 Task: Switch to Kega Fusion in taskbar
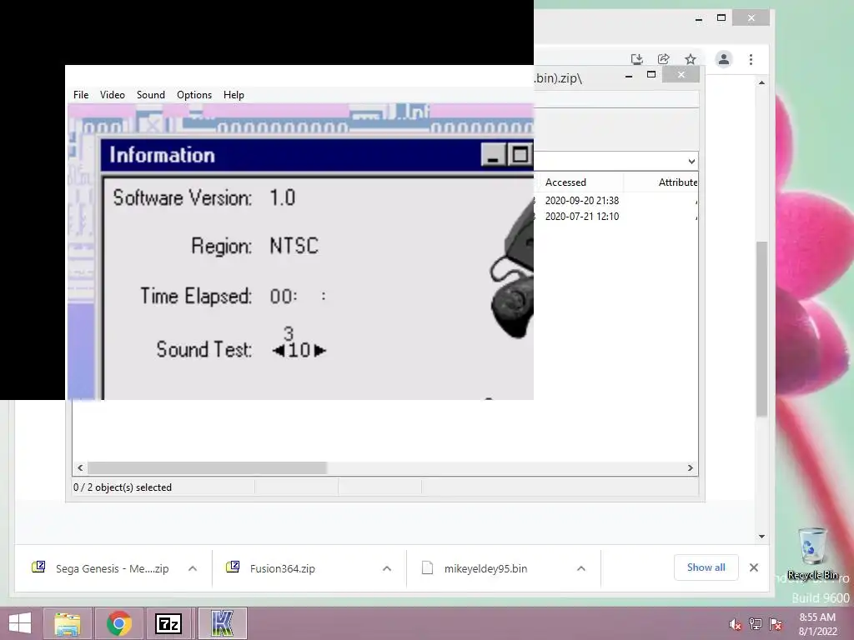point(222,623)
